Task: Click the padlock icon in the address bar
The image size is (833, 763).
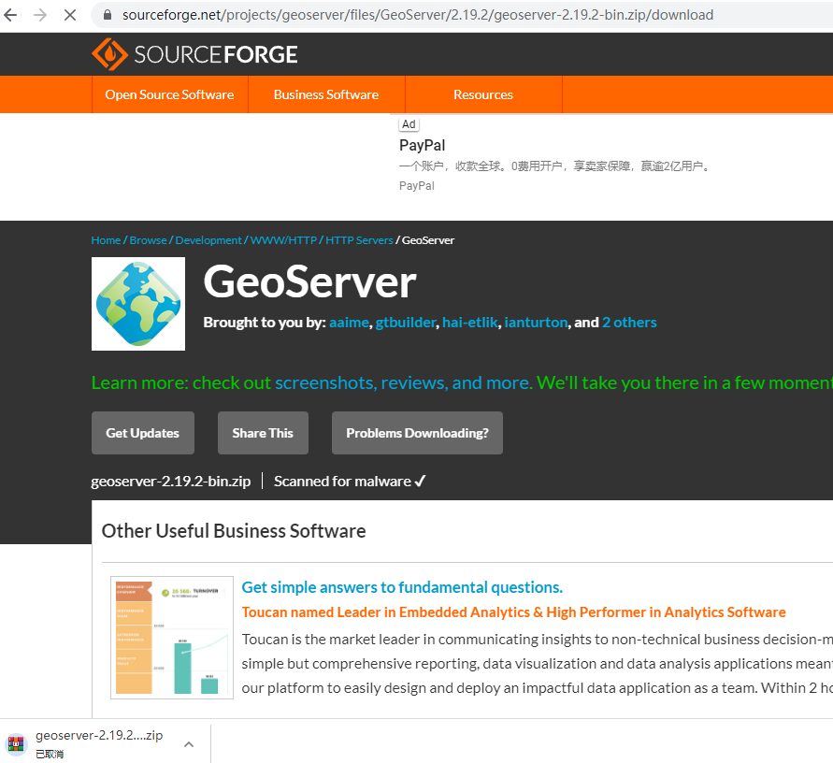Action: pyautogui.click(x=107, y=15)
